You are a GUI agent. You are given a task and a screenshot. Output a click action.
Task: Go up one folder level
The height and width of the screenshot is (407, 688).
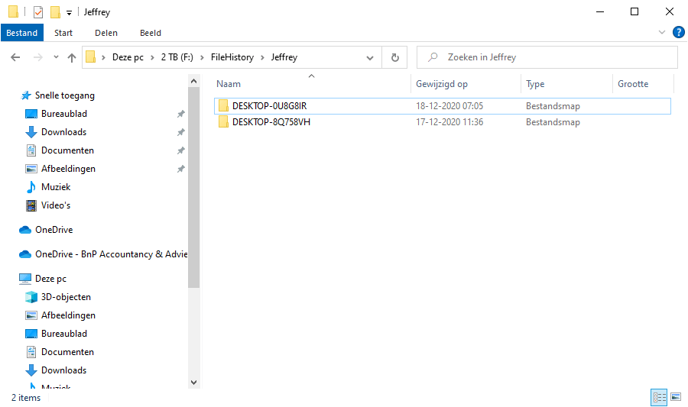tap(72, 57)
